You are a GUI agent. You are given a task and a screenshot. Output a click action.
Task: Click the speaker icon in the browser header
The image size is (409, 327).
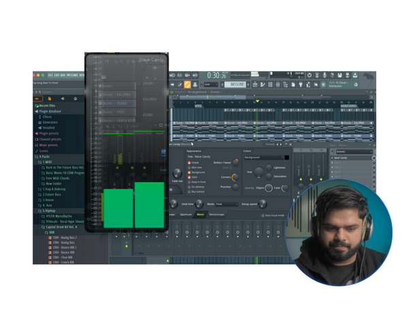click(62, 99)
